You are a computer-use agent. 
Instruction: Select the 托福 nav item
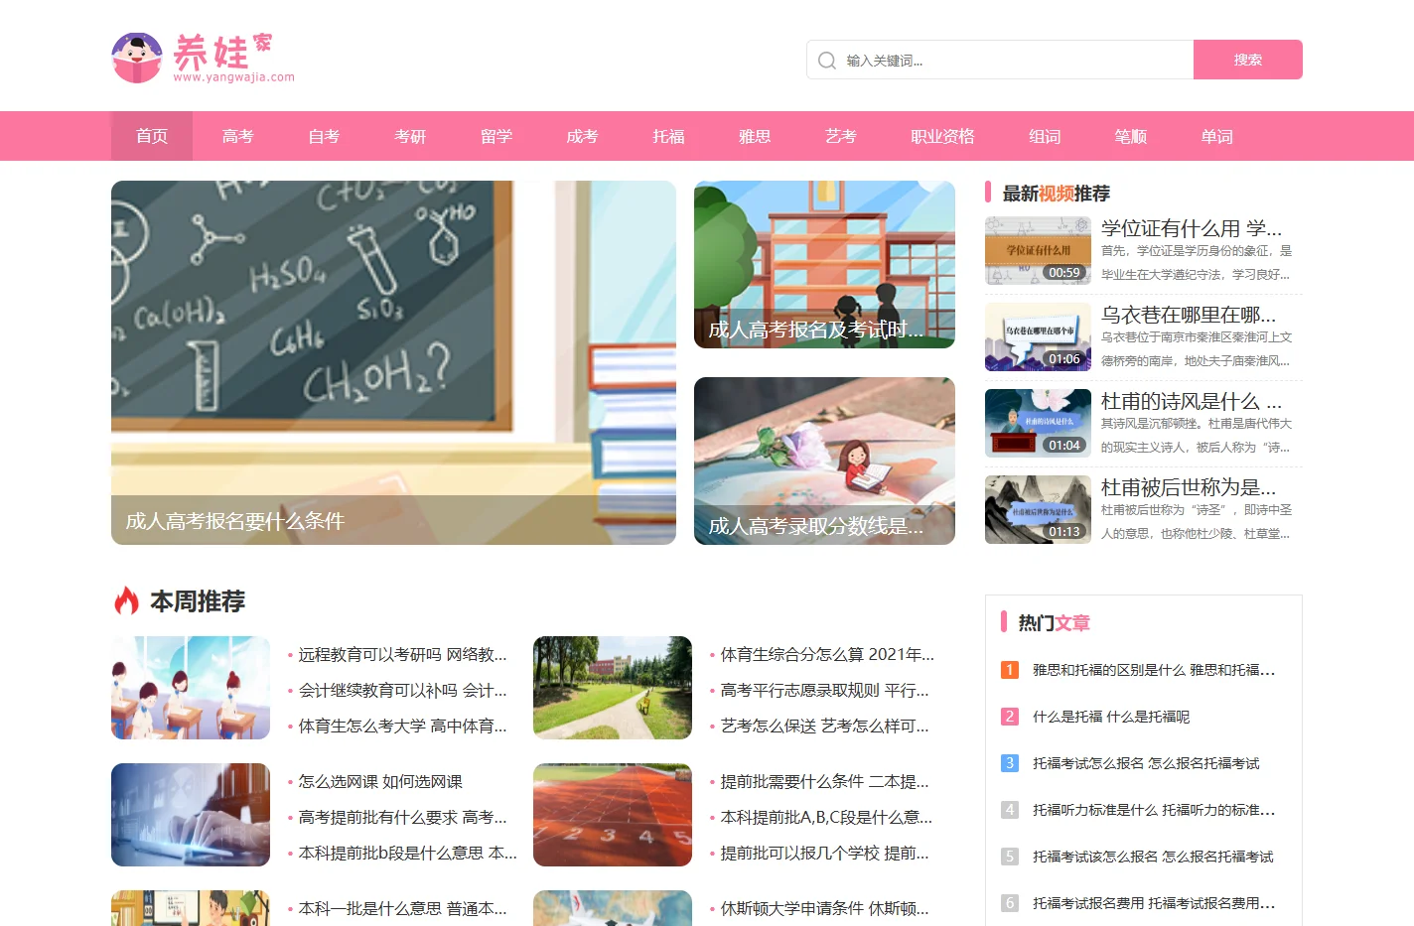point(668,136)
